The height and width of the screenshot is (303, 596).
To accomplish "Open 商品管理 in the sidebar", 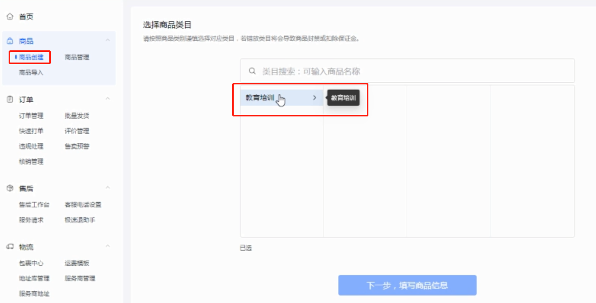I will click(77, 57).
